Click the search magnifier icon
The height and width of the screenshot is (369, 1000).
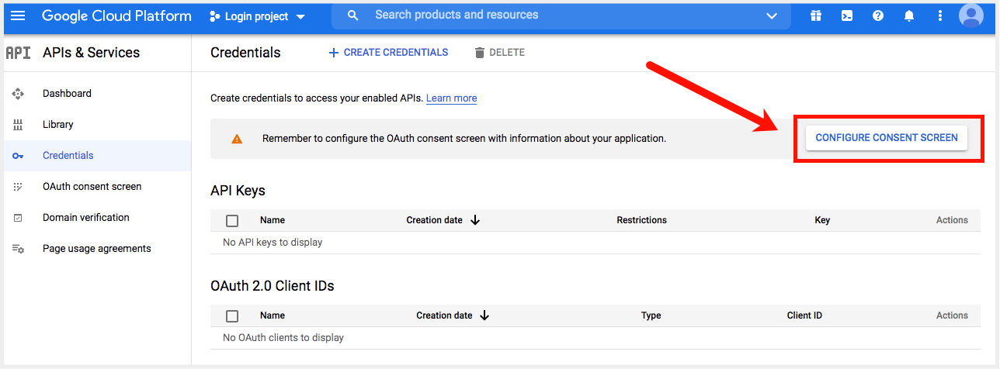point(353,16)
